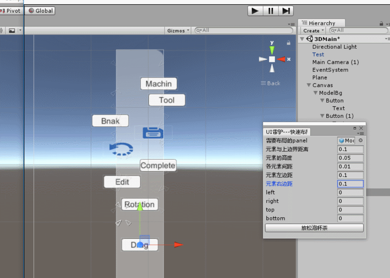Click the Back view label under gizmo
Image resolution: width=390 pixels, height=278 pixels.
[x=270, y=83]
